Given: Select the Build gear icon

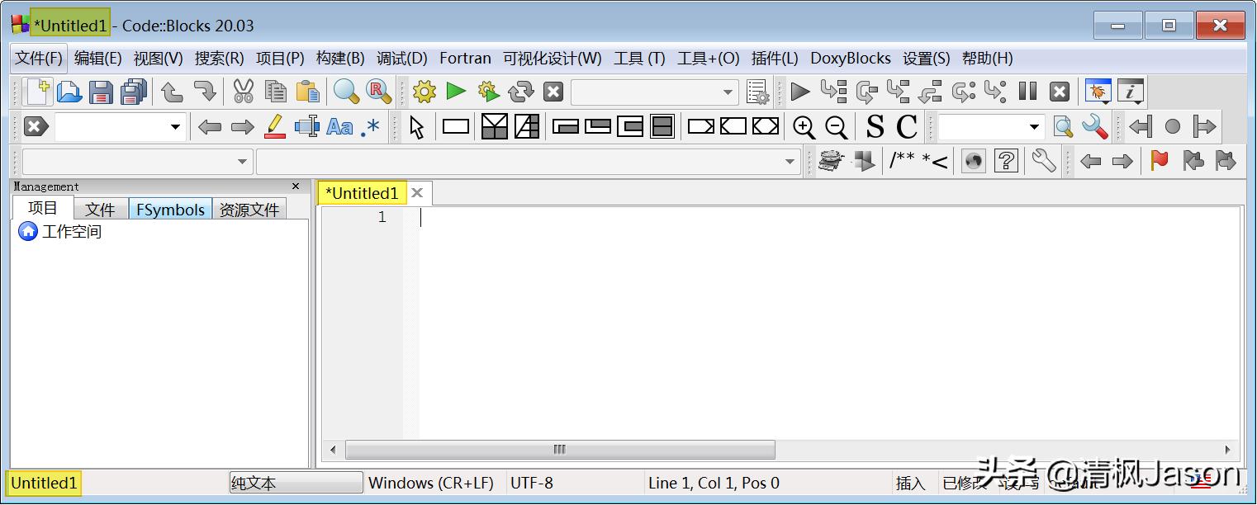Looking at the screenshot, I should point(424,92).
